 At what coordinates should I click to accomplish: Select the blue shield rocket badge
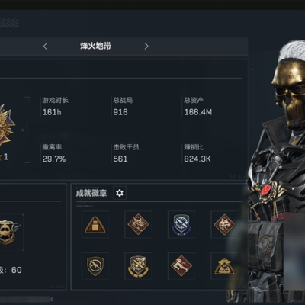click(181, 224)
